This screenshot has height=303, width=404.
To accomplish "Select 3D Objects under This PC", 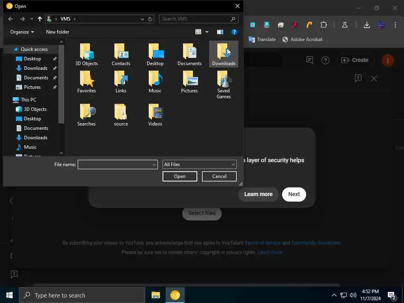I will pyautogui.click(x=35, y=109).
